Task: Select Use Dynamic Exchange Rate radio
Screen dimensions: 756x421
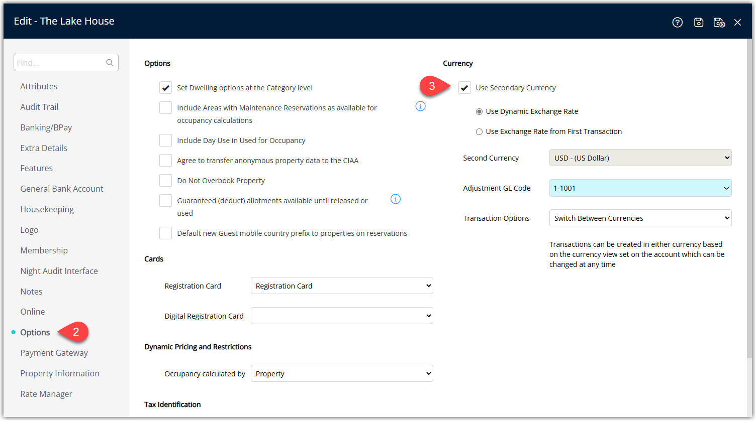Action: [479, 111]
